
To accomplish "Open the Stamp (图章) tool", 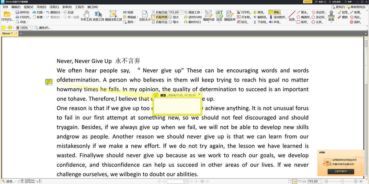I will pyautogui.click(x=331, y=16).
